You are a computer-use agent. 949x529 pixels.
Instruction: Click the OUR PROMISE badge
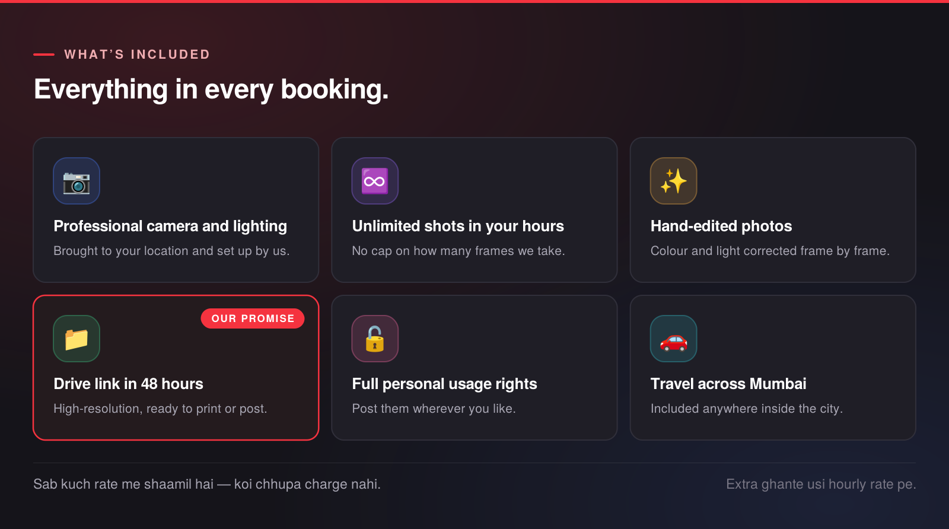253,318
